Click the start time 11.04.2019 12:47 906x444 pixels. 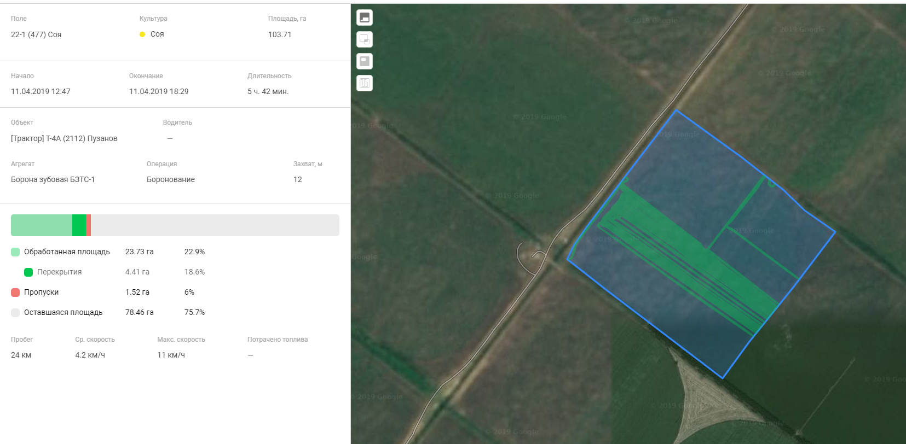click(41, 91)
